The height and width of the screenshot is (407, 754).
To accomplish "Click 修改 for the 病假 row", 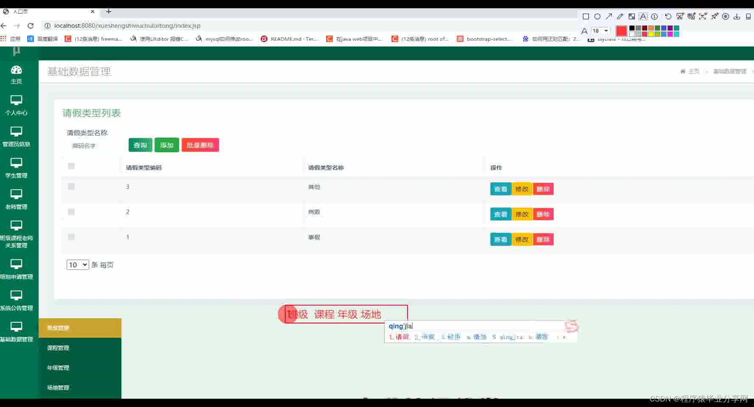I will [x=522, y=214].
